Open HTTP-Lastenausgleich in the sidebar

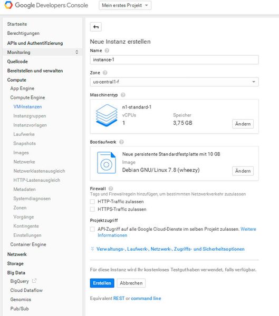pos(37,180)
